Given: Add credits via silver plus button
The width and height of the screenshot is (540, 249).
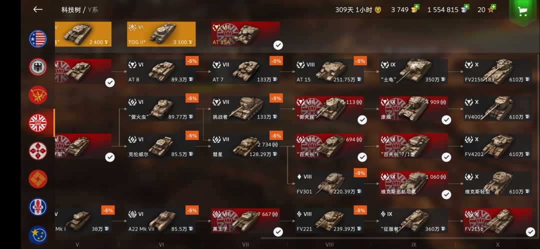Looking at the screenshot, I should point(466,6).
